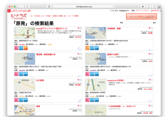Click the middle blue icon on the 福島第一原発武蔵小杉 card

21,74
